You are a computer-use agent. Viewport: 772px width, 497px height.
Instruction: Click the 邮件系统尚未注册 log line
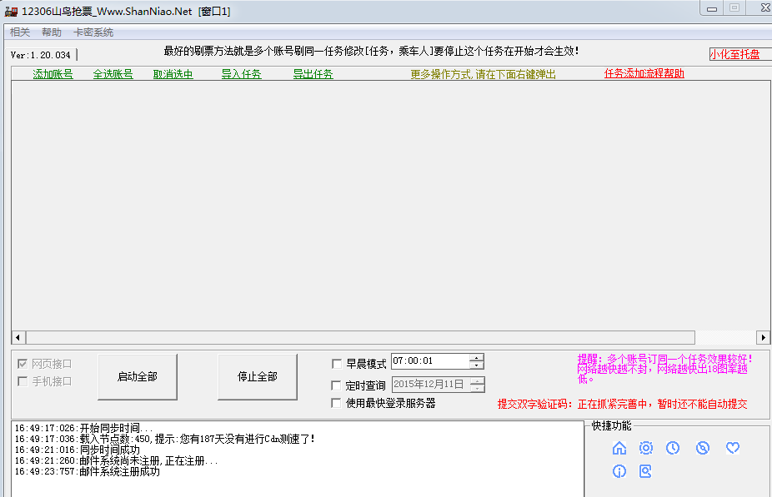[x=116, y=460]
